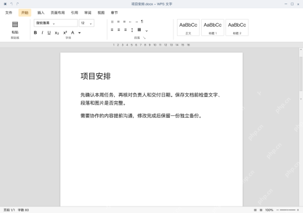
Task: Click the shading/borders square icon
Action: pos(139,30)
